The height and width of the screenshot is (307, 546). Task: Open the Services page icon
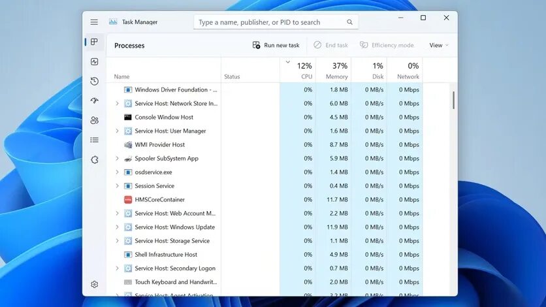click(94, 160)
